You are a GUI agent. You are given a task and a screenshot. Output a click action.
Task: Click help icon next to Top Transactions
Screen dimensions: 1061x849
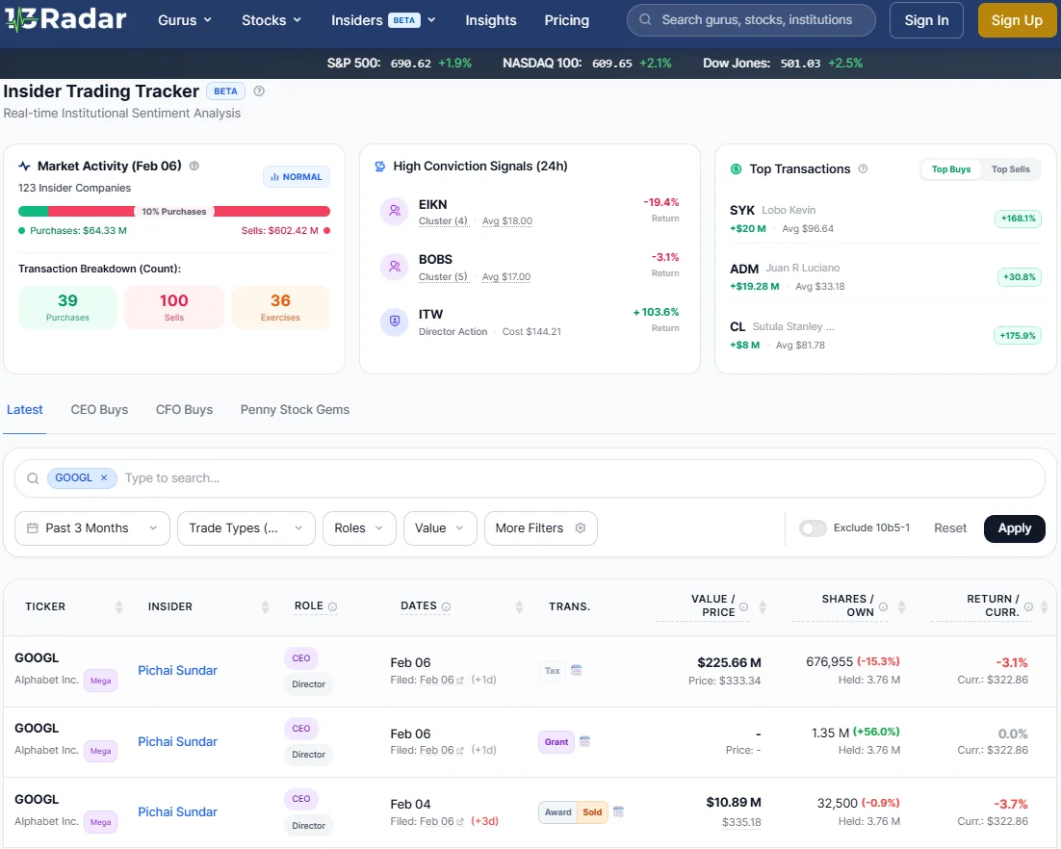[x=863, y=168]
